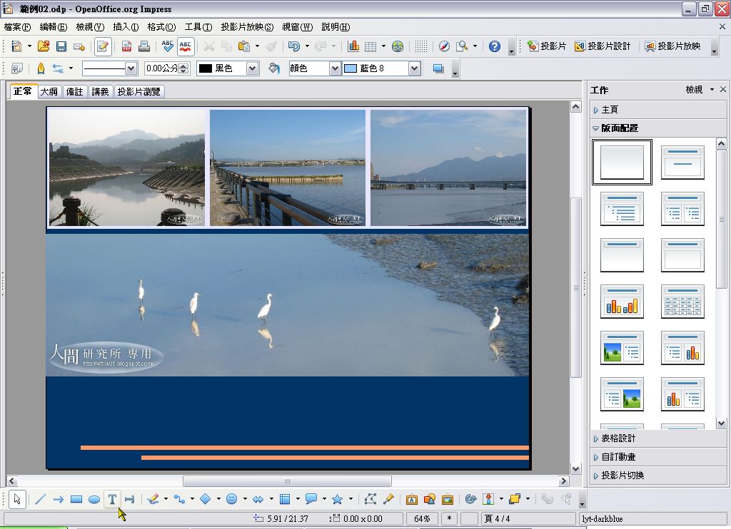The width and height of the screenshot is (731, 529).
Task: Expand the 表格設計 section
Action: pos(657,438)
